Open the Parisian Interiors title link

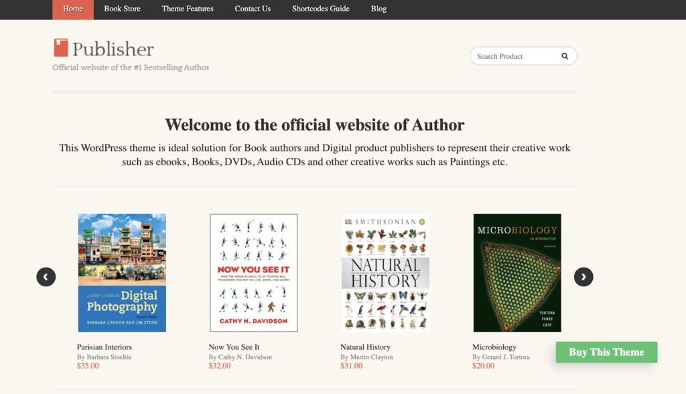[104, 347]
